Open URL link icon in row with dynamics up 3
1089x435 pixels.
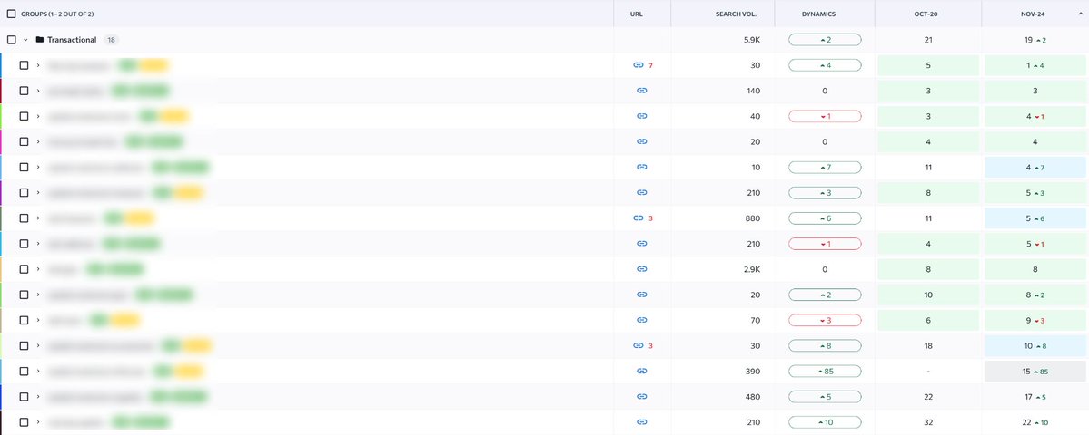(x=642, y=192)
